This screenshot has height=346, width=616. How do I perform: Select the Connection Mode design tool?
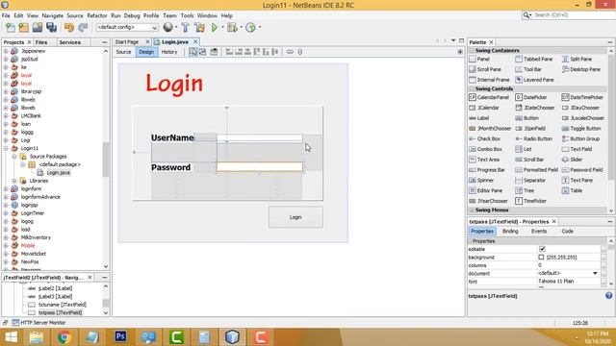[203, 52]
